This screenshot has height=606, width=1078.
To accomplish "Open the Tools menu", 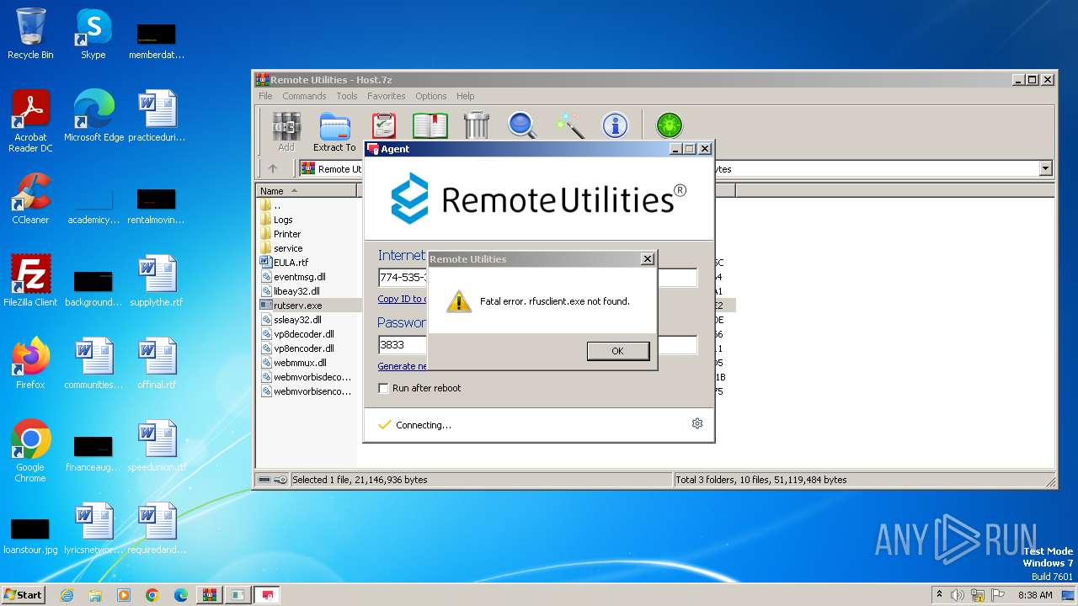I will point(347,96).
